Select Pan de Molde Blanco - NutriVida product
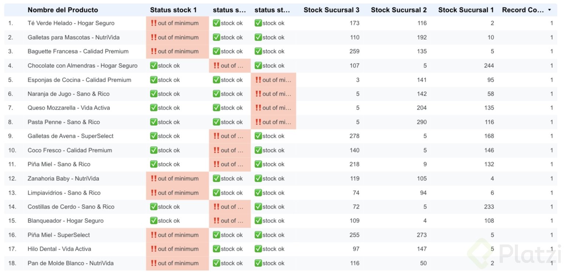 pos(70,263)
